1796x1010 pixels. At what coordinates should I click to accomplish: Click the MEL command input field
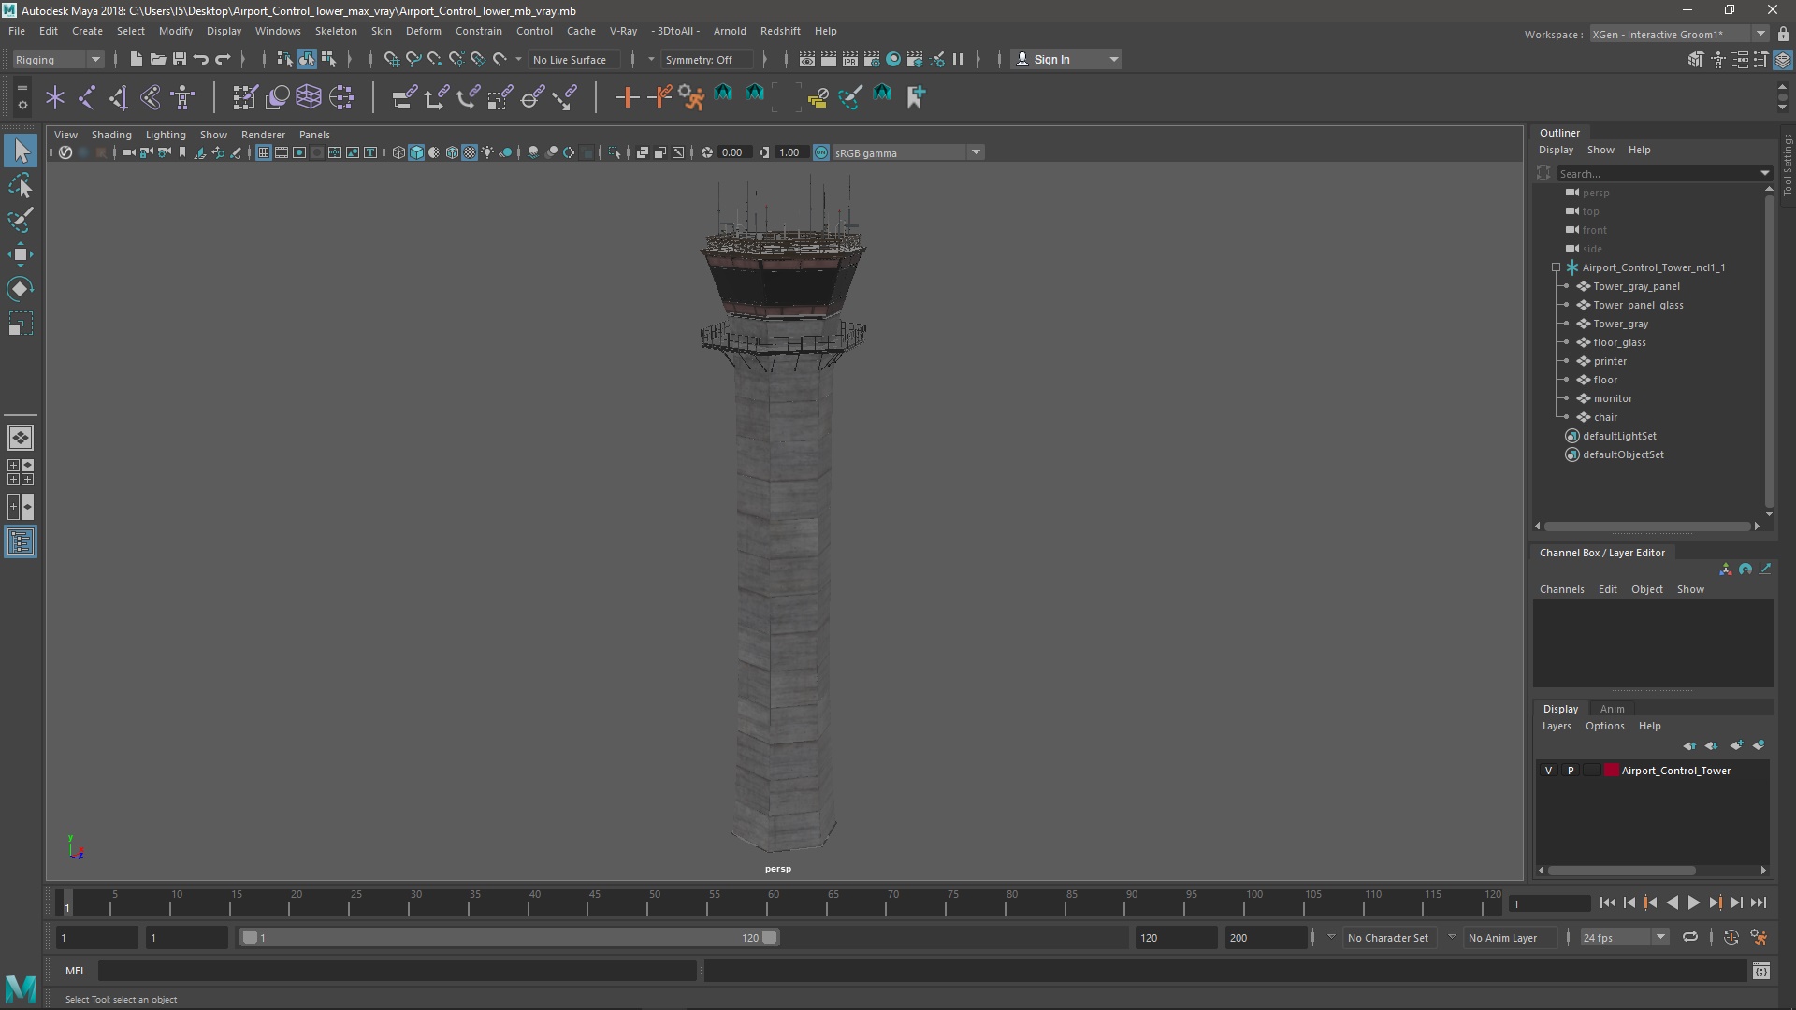[x=398, y=971]
